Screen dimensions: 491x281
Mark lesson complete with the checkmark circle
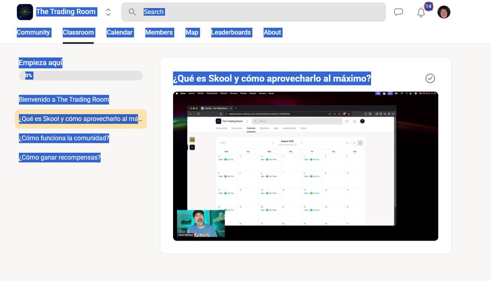coord(430,78)
